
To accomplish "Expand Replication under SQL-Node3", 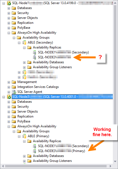I will click(x=9, y=117).
